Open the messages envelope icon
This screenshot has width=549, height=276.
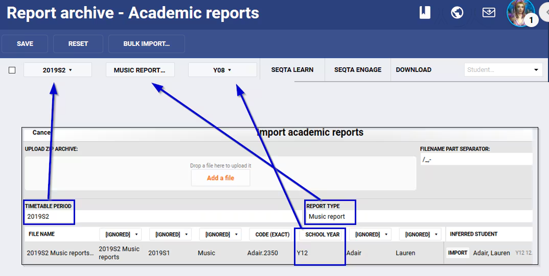pyautogui.click(x=489, y=13)
